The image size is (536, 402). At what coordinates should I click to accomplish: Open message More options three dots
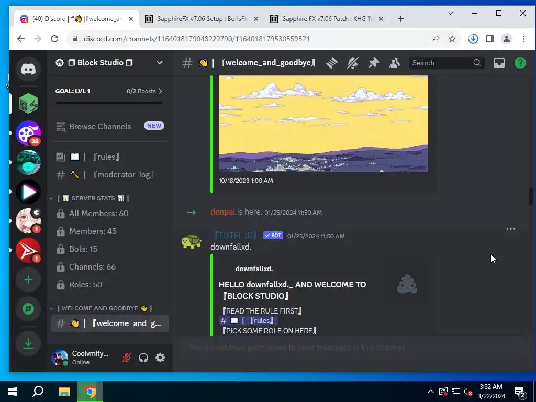[x=511, y=229]
